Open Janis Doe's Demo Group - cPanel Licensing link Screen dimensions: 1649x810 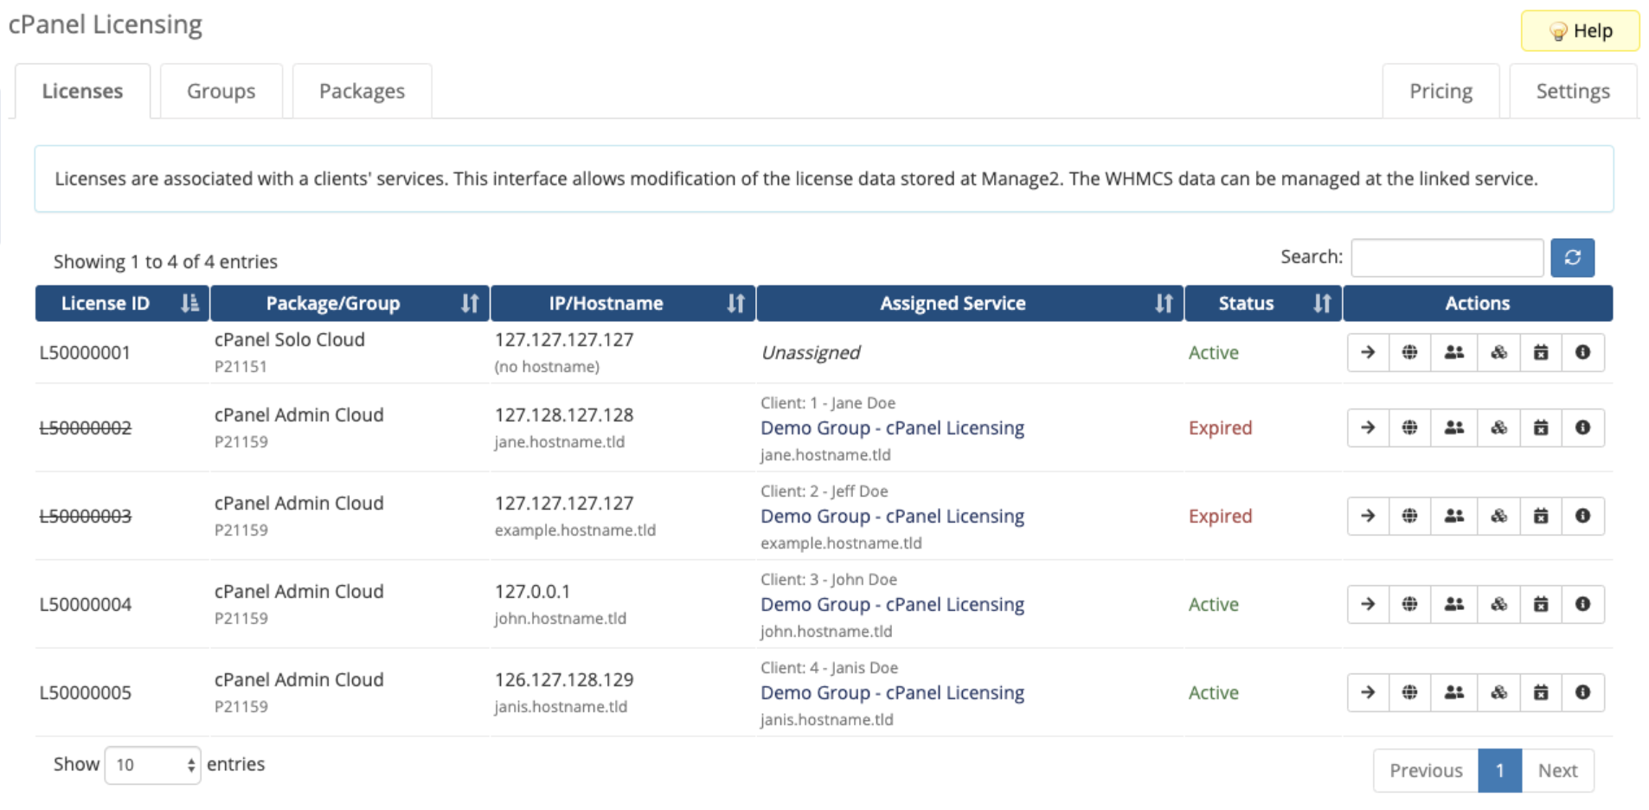coord(892,692)
